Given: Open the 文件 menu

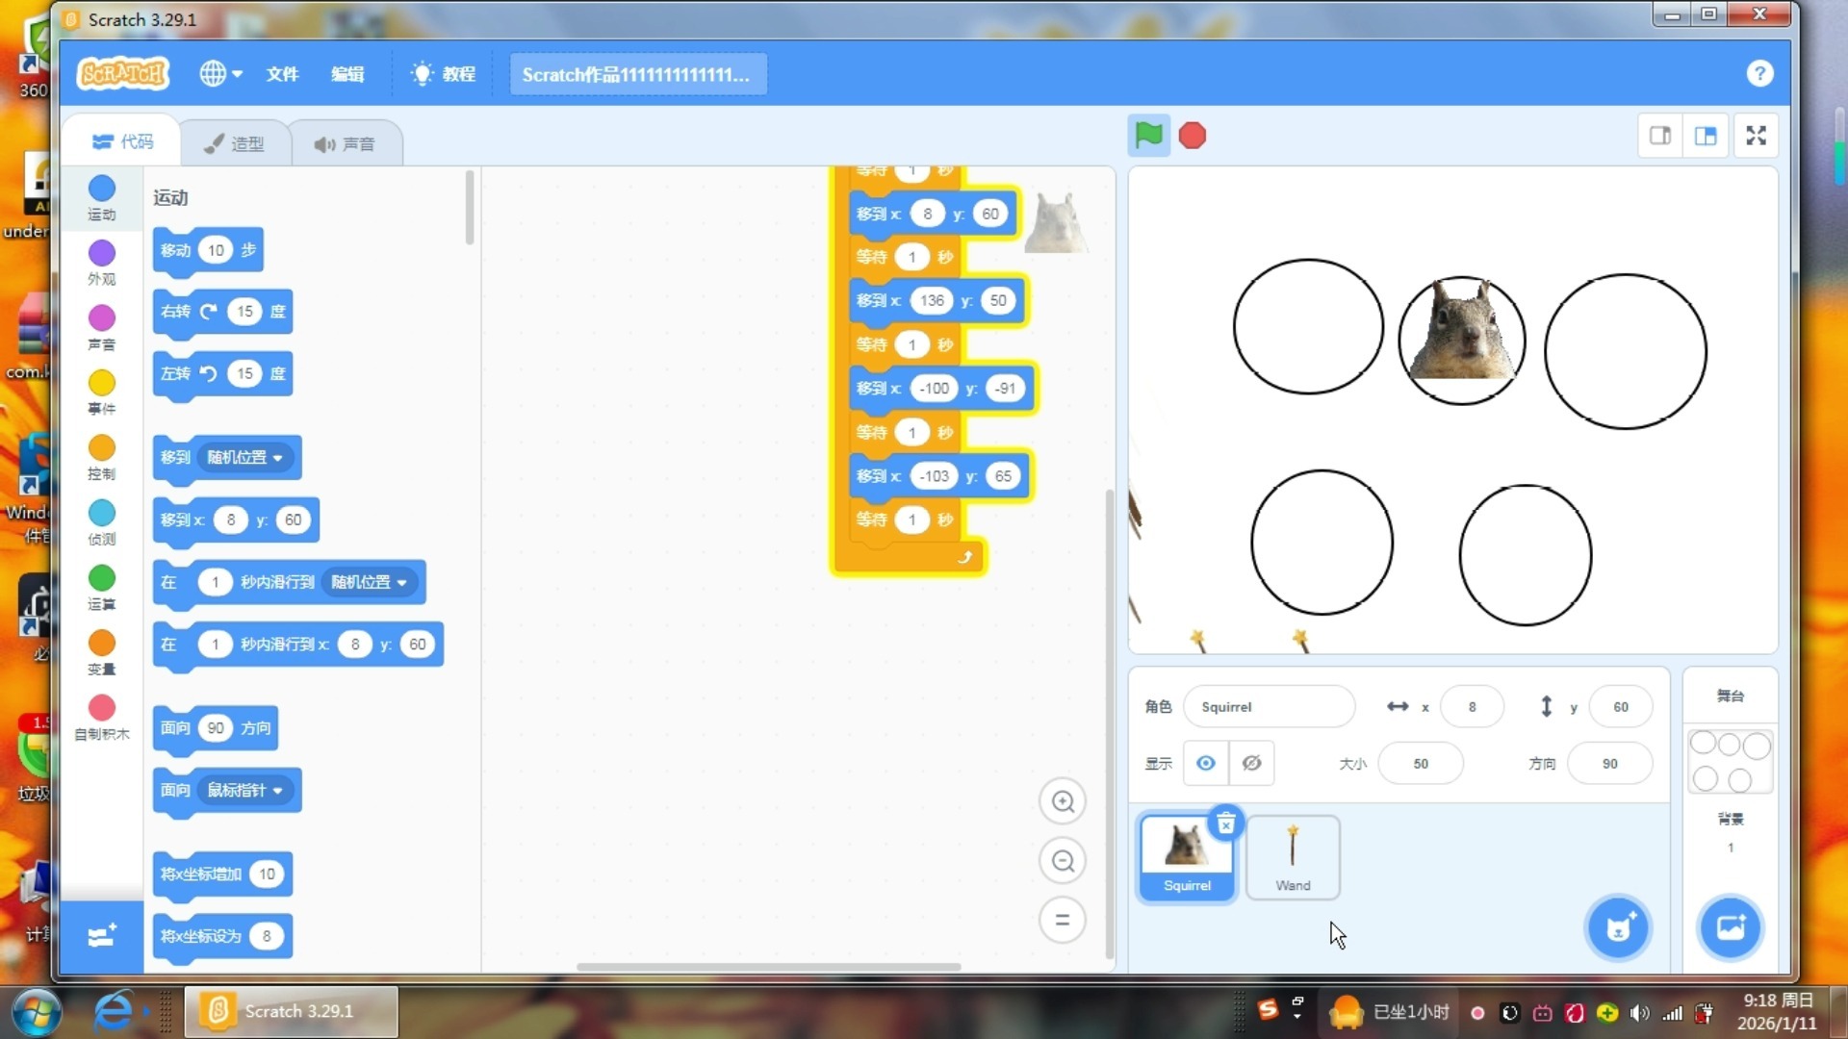Looking at the screenshot, I should pos(282,74).
